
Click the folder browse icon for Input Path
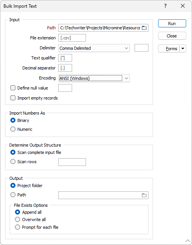pyautogui.click(x=144, y=28)
